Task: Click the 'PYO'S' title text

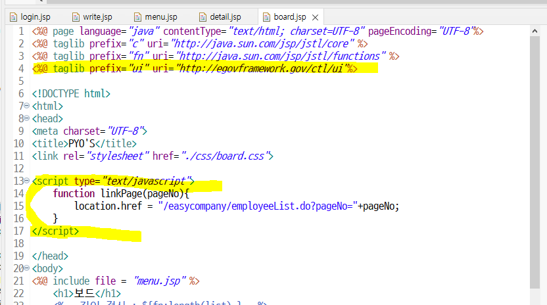Action: click(x=82, y=143)
